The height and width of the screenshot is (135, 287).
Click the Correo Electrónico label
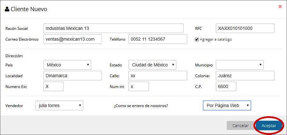point(22,39)
